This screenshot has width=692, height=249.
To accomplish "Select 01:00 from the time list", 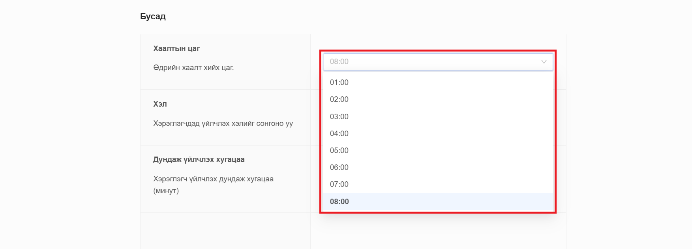I will click(x=339, y=83).
